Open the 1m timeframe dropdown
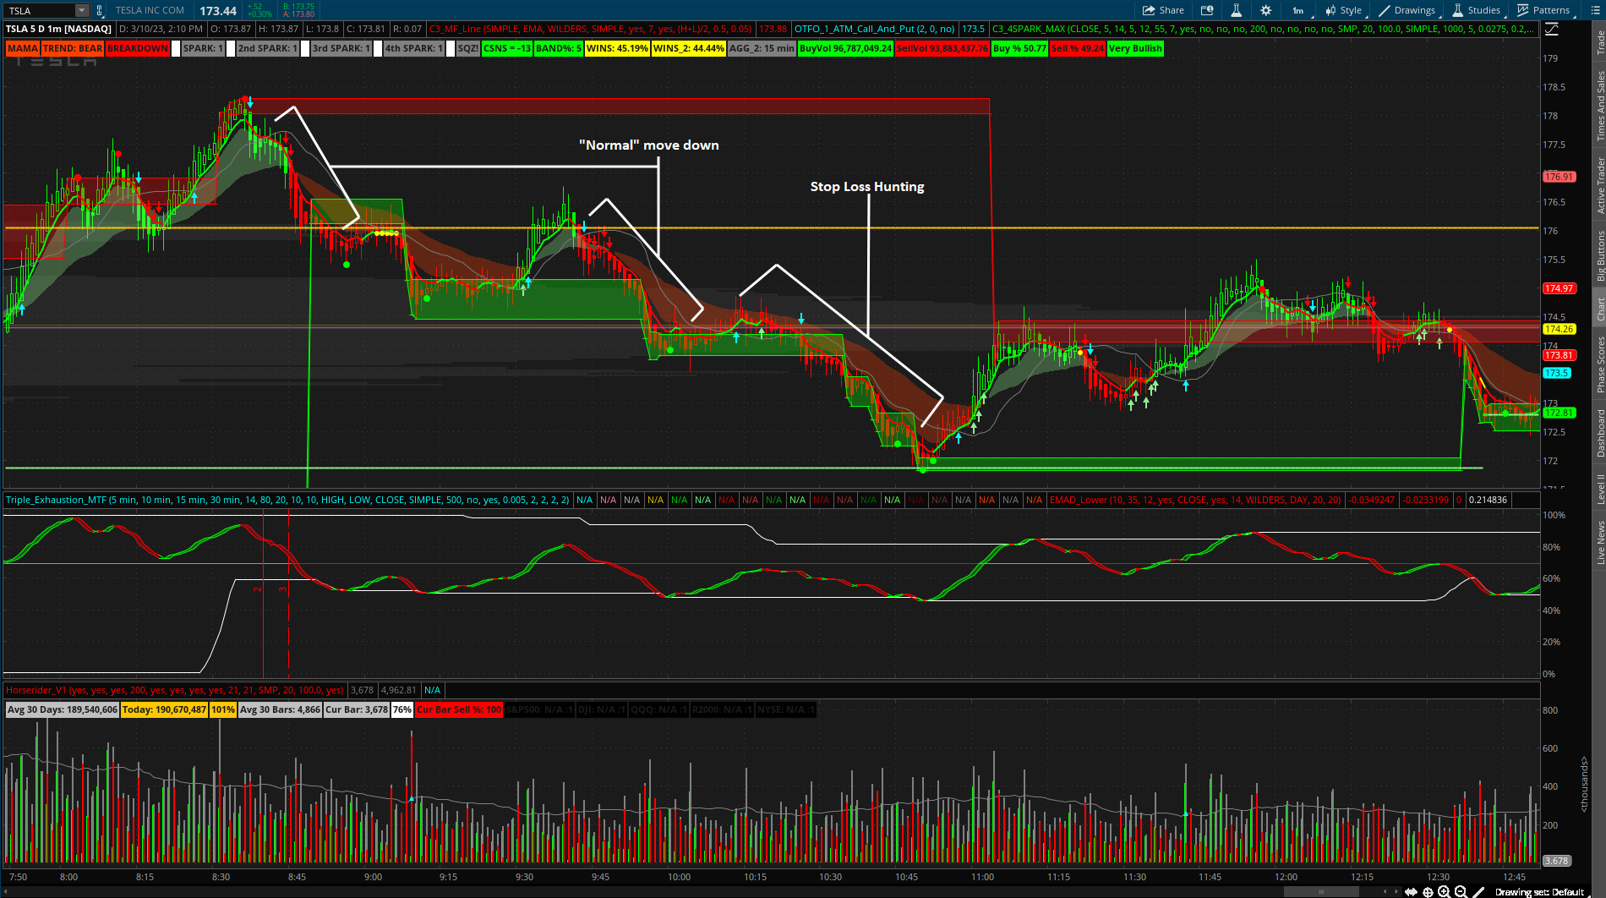This screenshot has height=898, width=1606. [1297, 10]
